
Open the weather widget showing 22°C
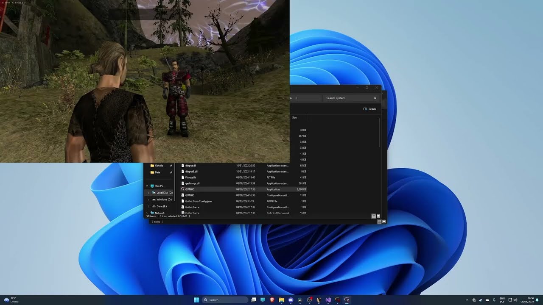(x=11, y=300)
